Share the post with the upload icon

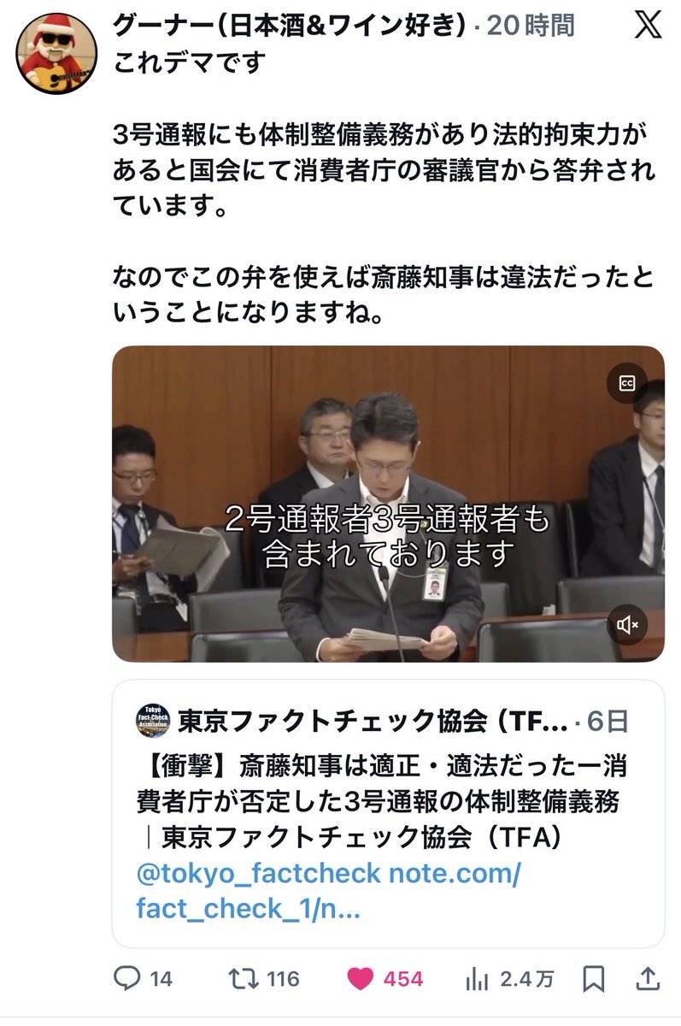[649, 978]
